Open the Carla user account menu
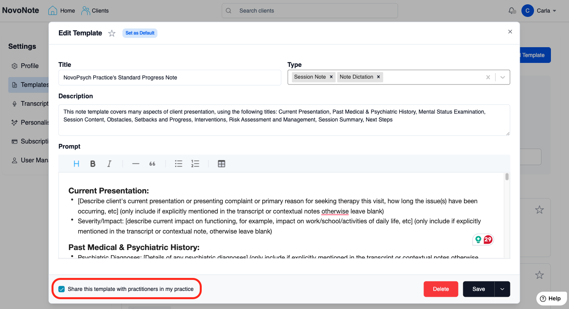569x309 pixels. 539,11
